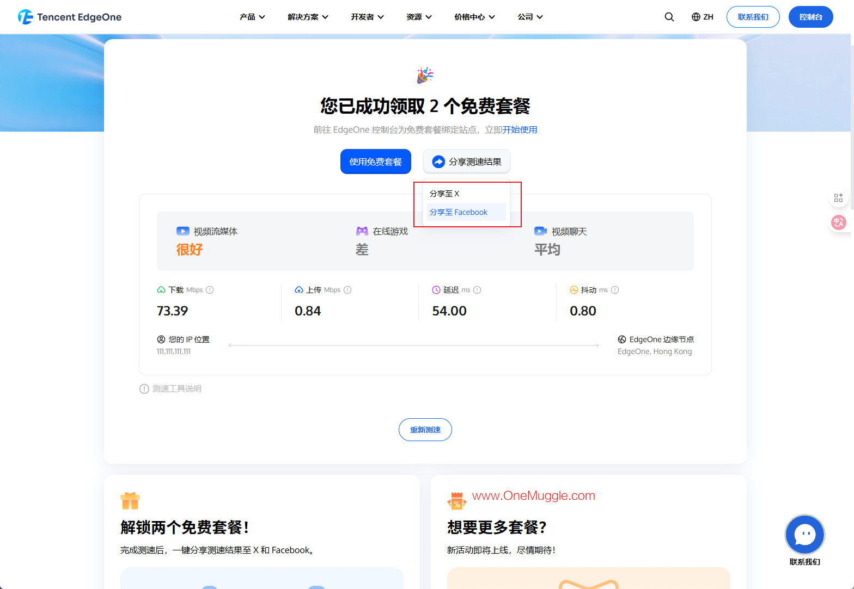Toggle the 分享测速结果 dropdown

coord(467,162)
